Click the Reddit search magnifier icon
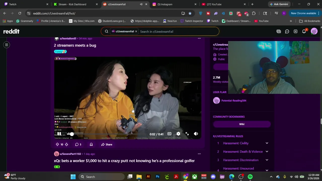 (x=106, y=31)
